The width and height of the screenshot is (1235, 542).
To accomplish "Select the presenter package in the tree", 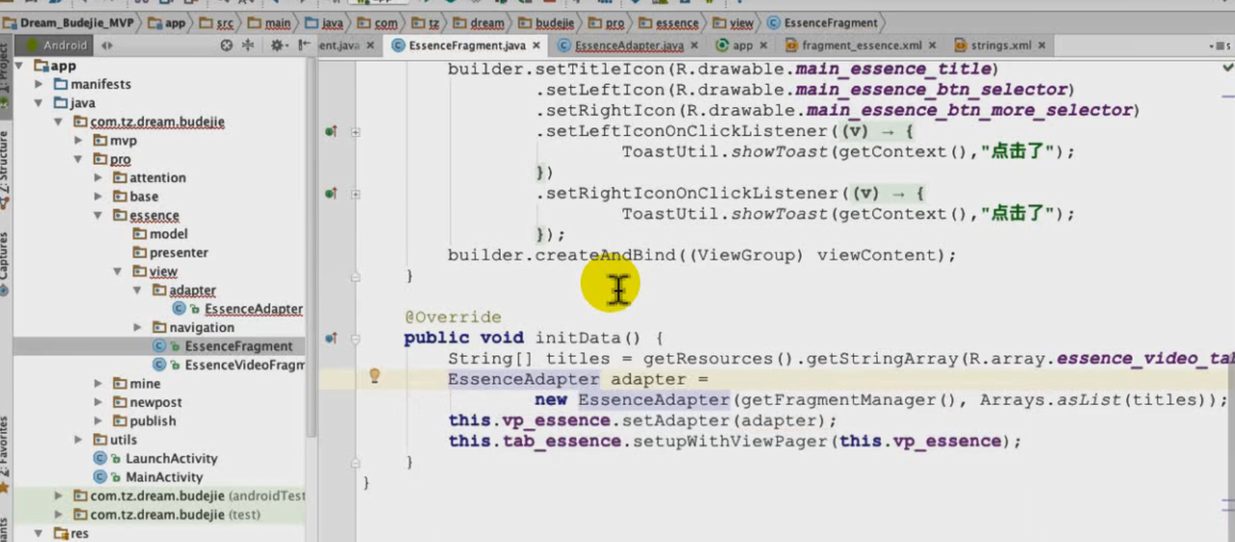I will (178, 253).
